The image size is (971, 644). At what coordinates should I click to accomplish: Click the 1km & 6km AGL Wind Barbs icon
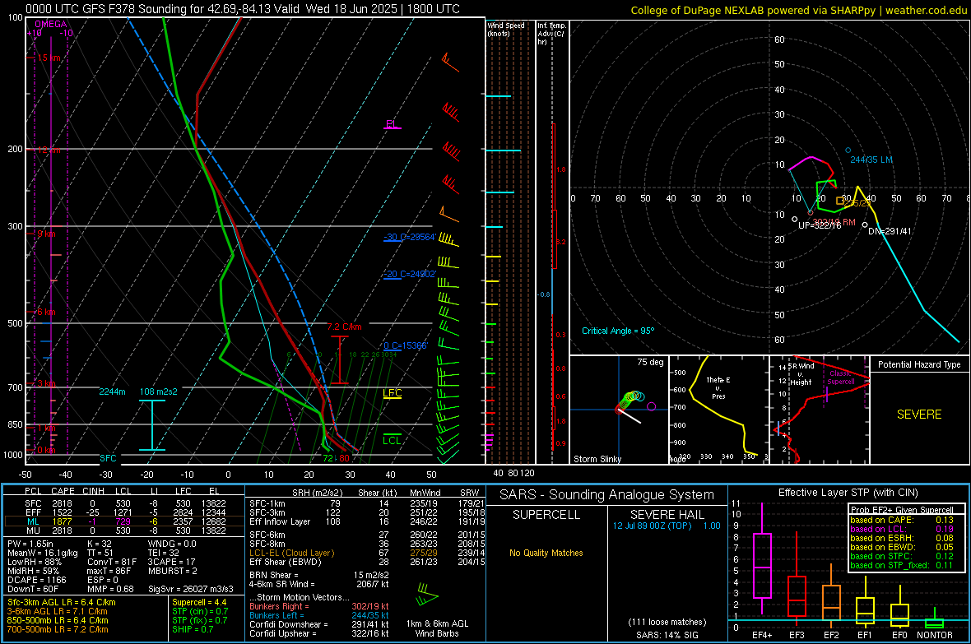(427, 595)
